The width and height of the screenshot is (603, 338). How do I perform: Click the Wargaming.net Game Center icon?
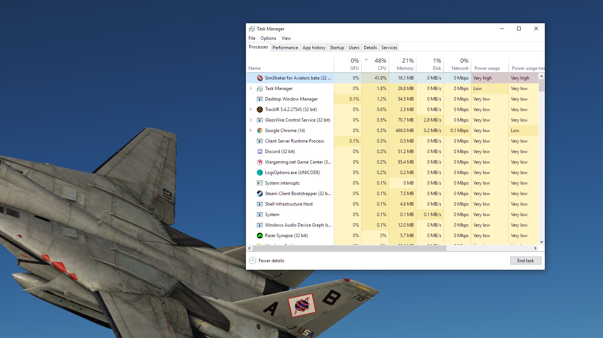pyautogui.click(x=259, y=162)
